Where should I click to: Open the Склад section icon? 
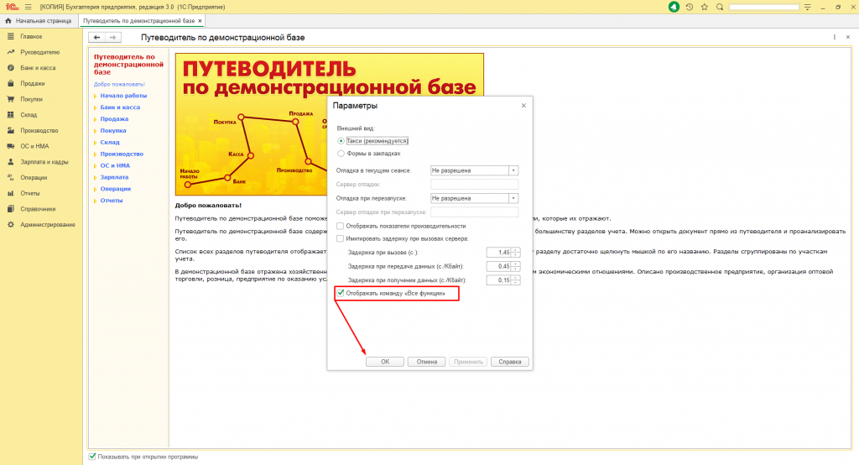point(10,115)
